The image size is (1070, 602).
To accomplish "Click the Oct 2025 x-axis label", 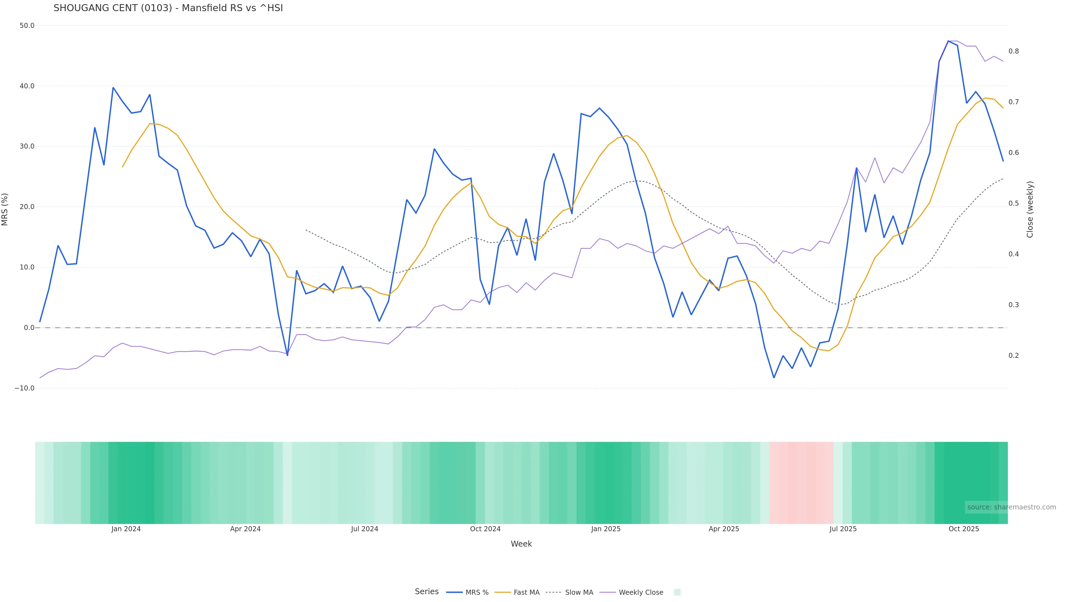I will point(964,529).
